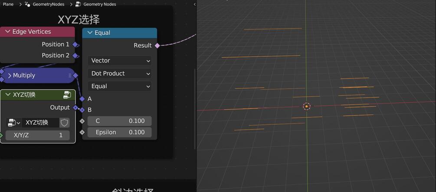This screenshot has height=192, width=436.
Task: Click the Geometry Nodes breadcrumb item
Action: coord(100,4)
